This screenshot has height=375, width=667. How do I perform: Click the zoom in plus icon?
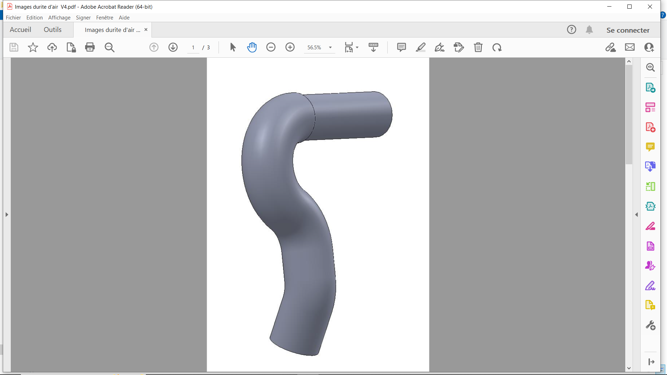point(290,47)
